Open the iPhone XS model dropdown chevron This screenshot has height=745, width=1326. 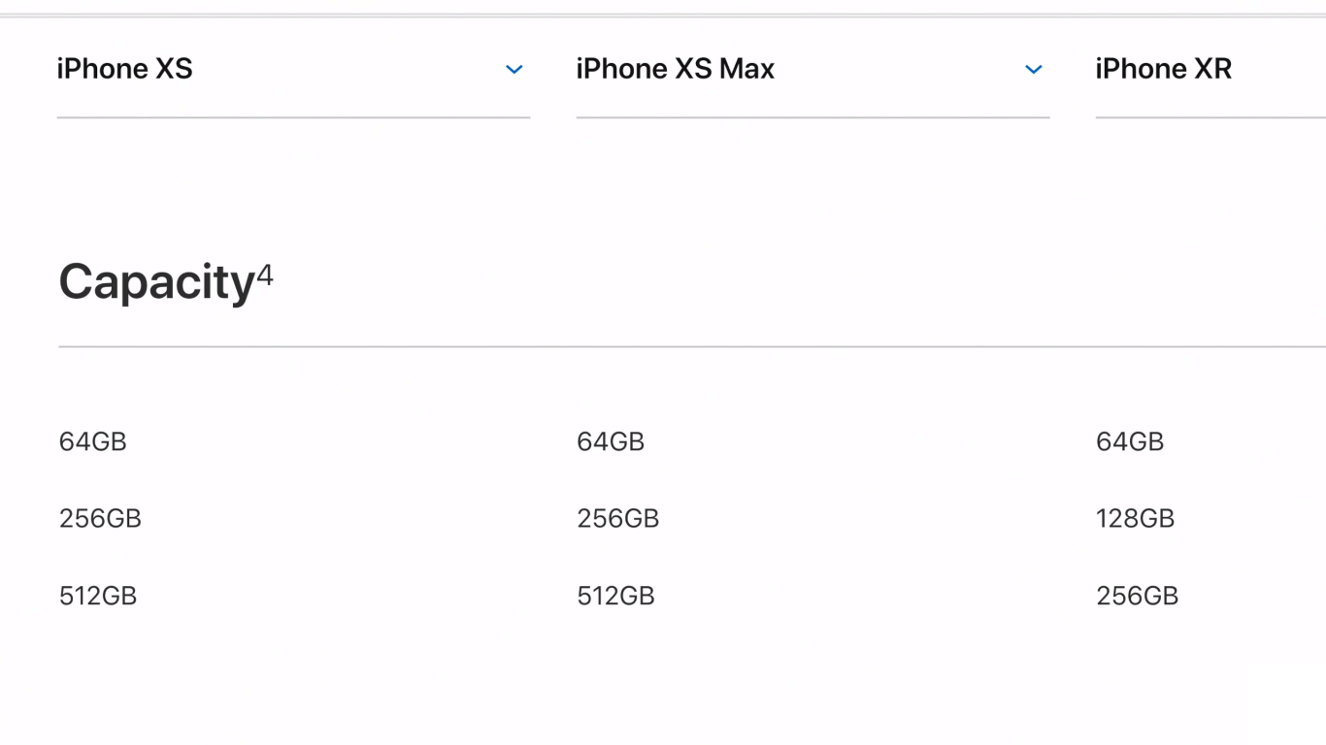[x=514, y=70]
